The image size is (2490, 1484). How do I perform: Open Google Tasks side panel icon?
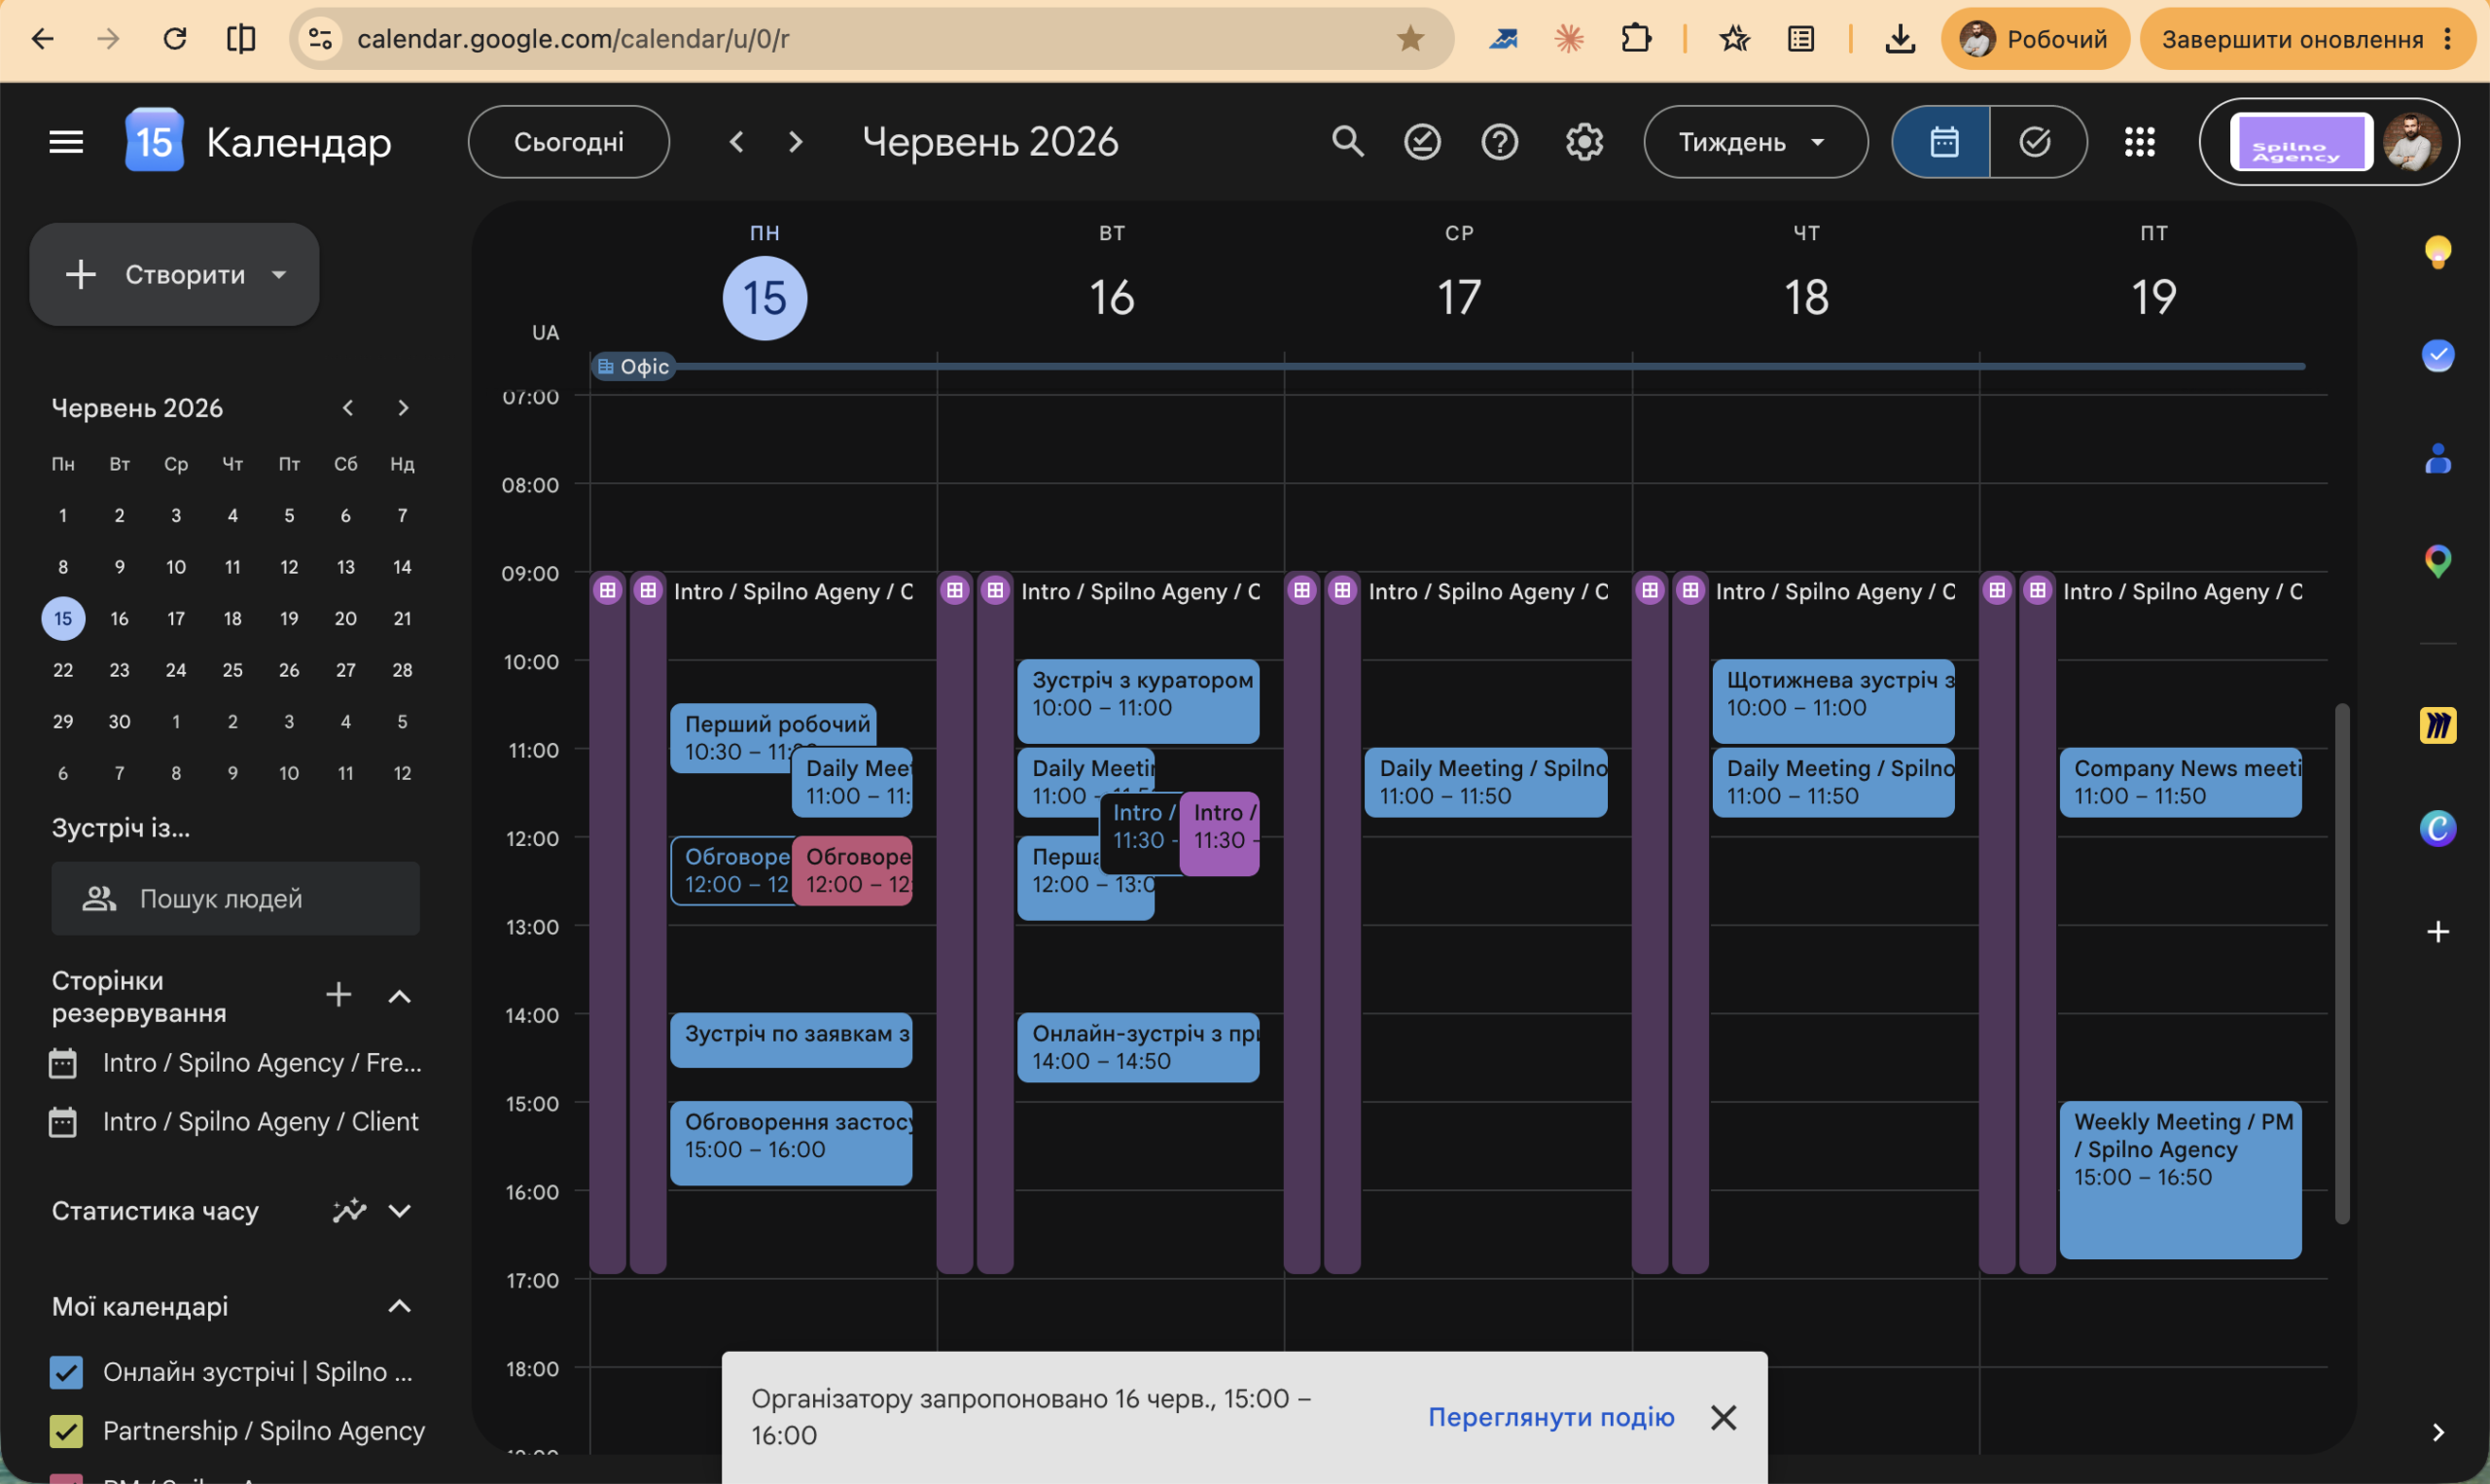click(x=2437, y=355)
